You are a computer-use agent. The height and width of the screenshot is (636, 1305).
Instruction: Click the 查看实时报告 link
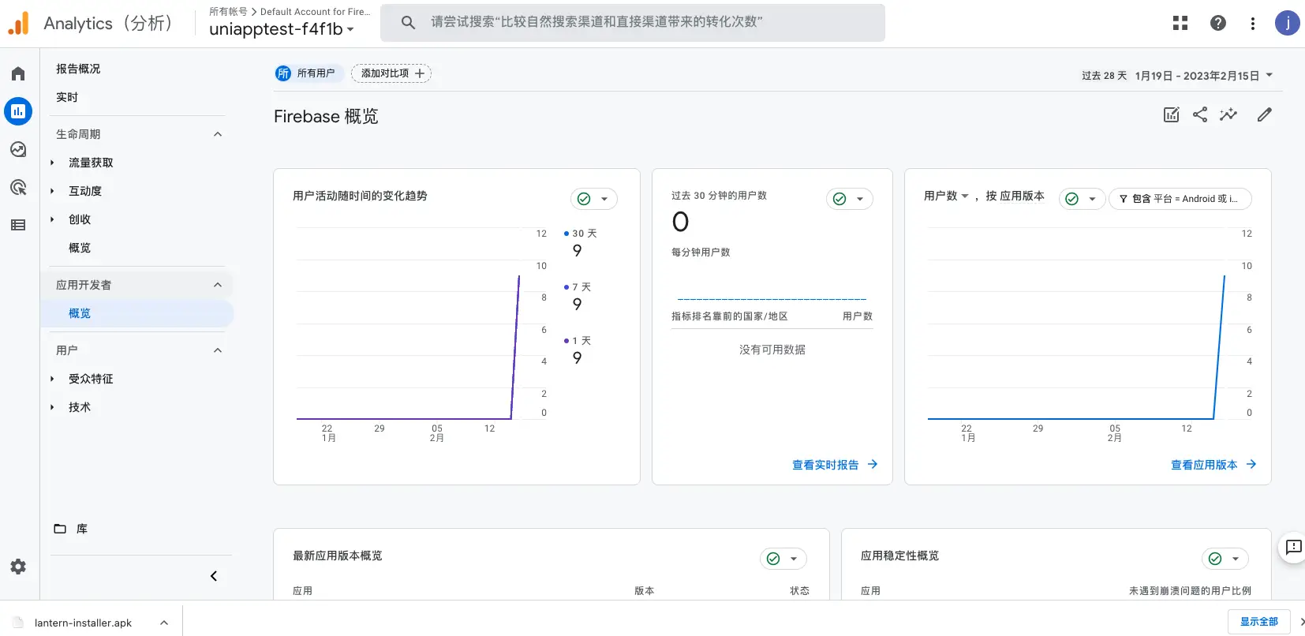click(x=834, y=465)
